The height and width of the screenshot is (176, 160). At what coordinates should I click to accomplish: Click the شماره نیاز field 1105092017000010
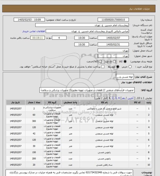tap(113, 20)
